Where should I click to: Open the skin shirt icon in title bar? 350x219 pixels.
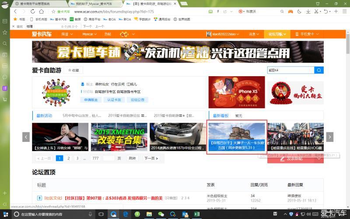point(318,4)
